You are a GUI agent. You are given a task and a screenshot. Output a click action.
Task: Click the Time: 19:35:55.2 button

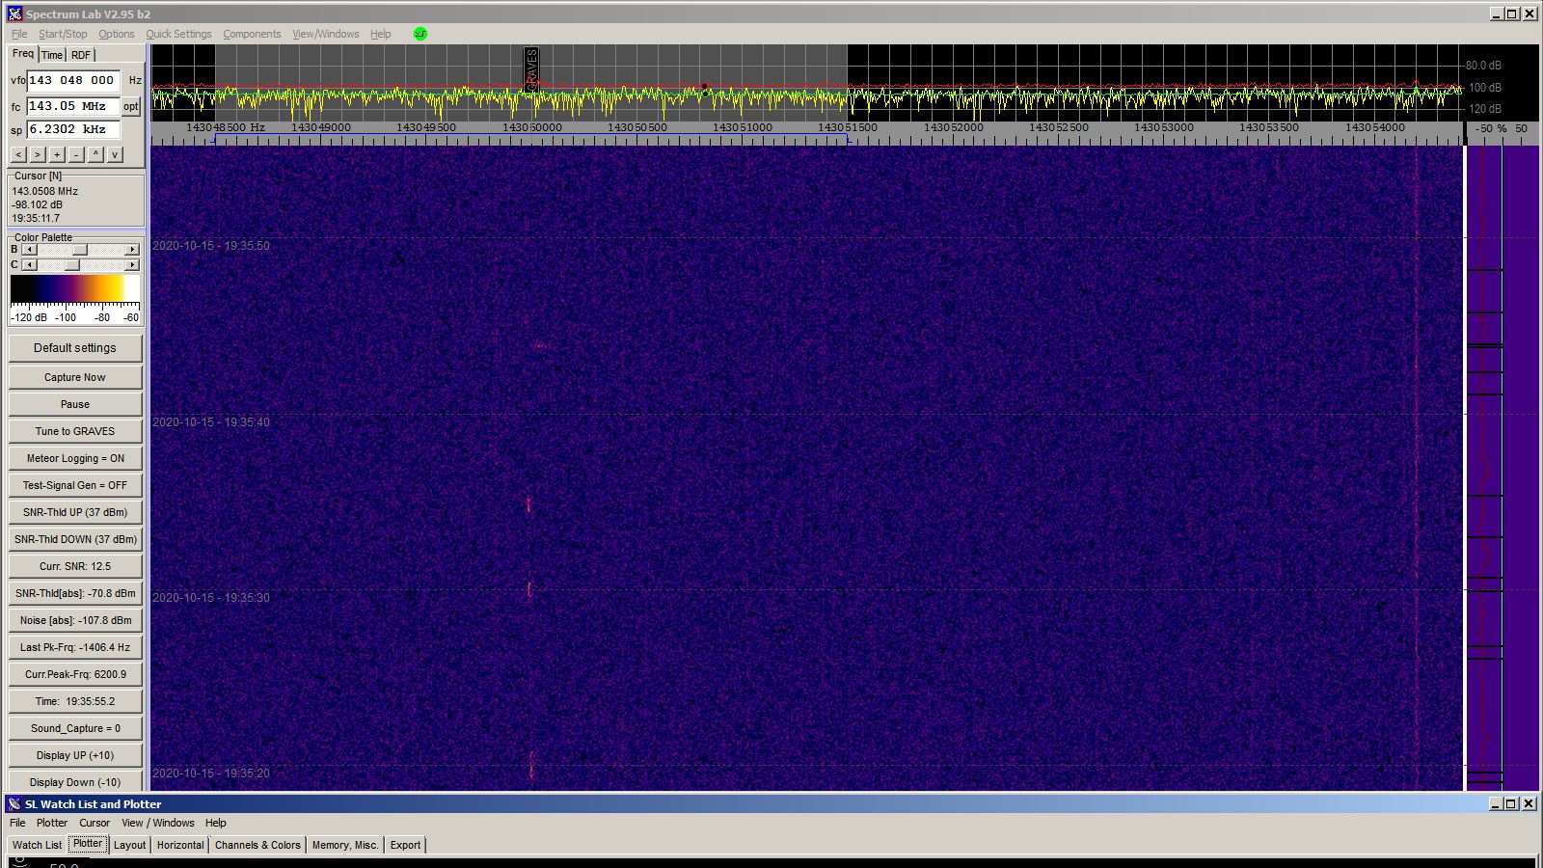tap(75, 701)
